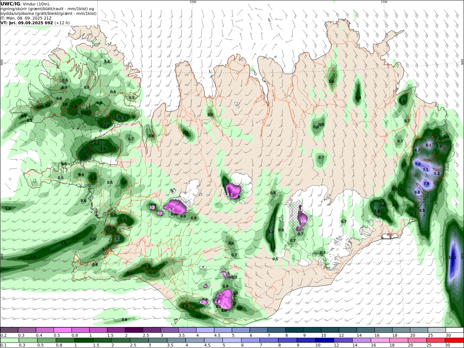Pick the lightest green lower swatch after 0.1
The image size is (464, 348).
[x=9, y=340]
